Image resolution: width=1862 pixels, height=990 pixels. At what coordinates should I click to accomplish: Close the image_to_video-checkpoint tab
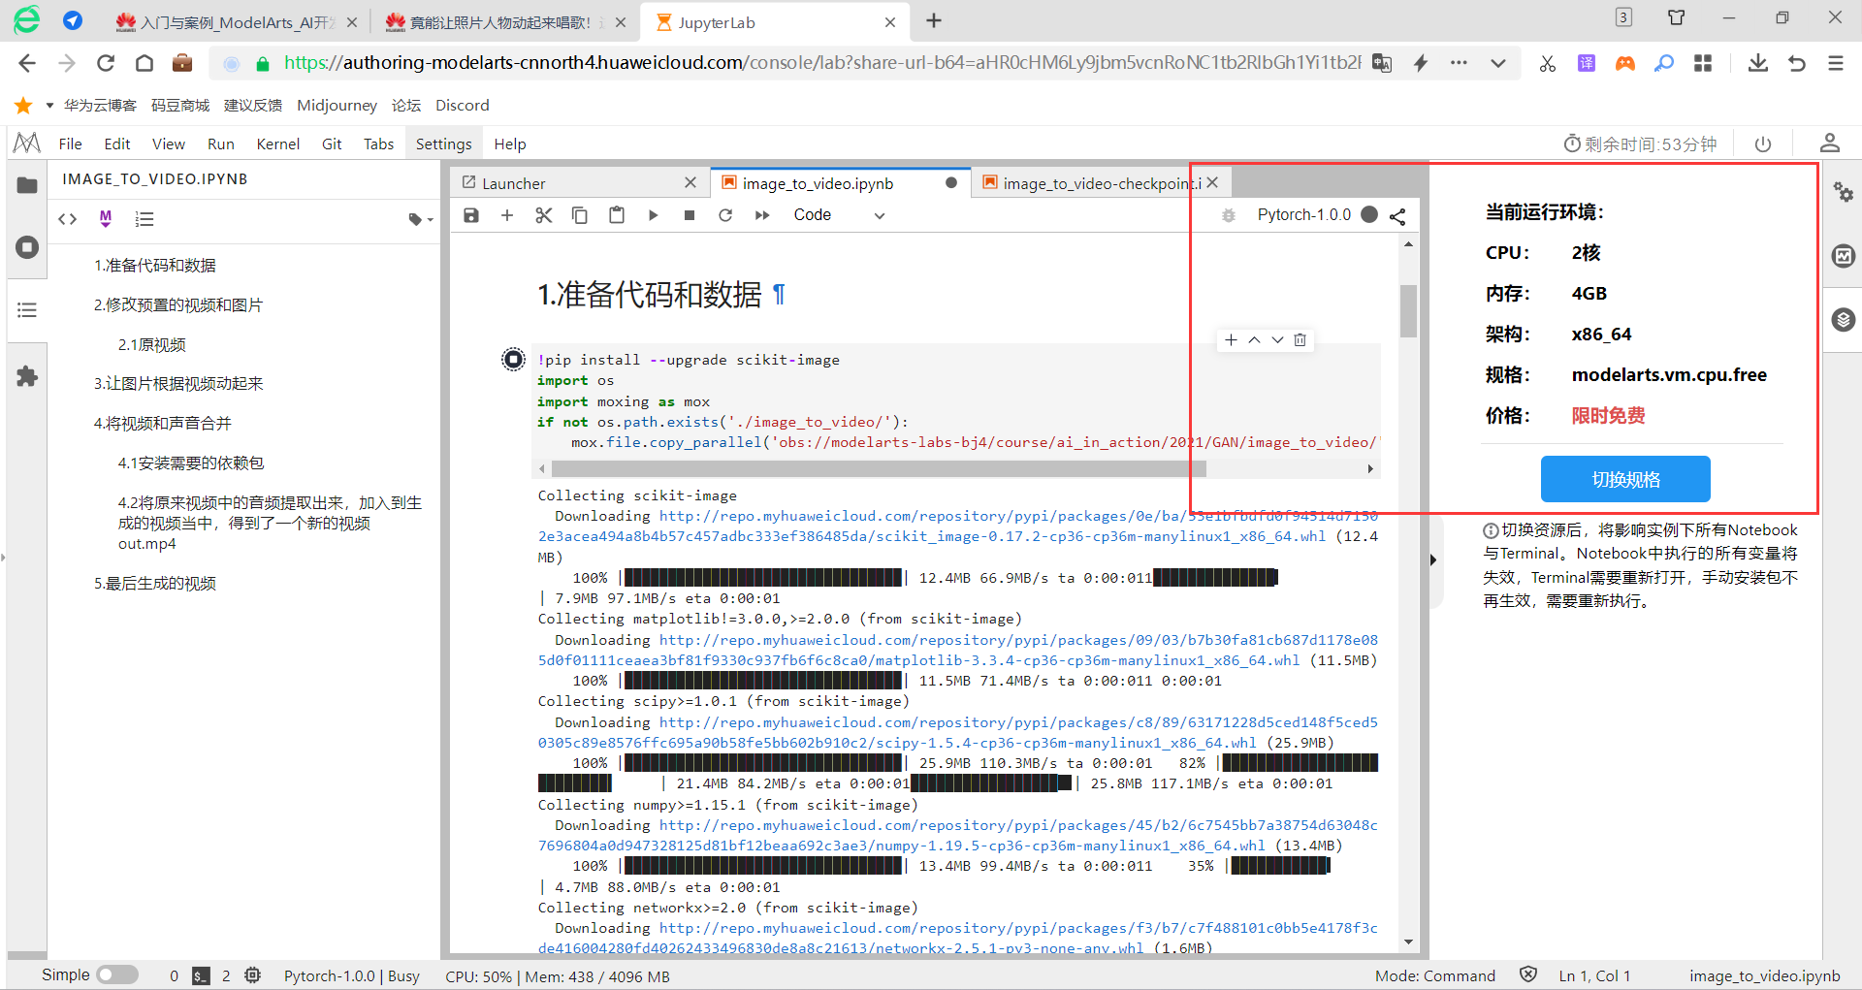tap(1212, 182)
